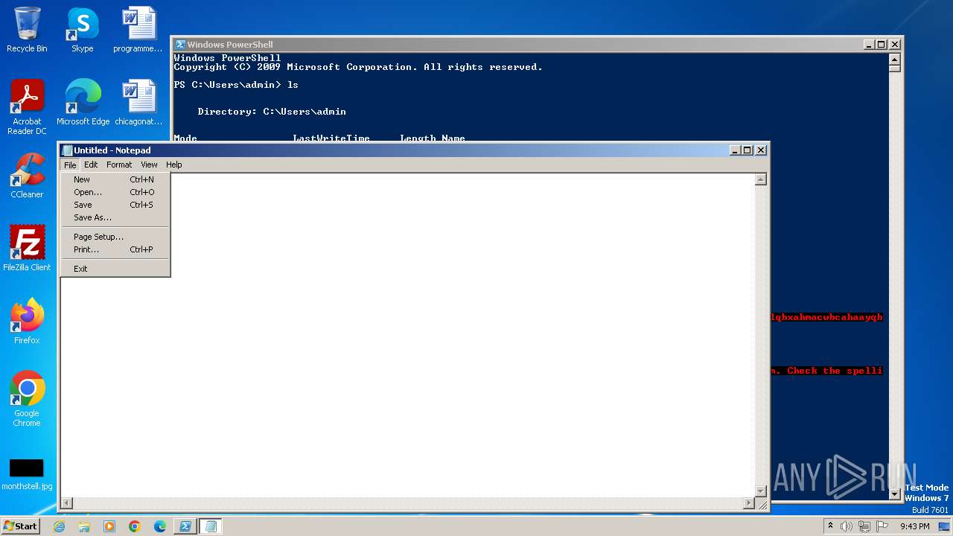Screen dimensions: 953x536
Task: Click Notepad horizontal scrollbar left arrow
Action: click(66, 503)
